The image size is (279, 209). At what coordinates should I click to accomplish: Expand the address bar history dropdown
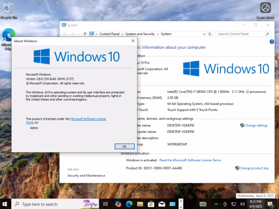point(204,34)
